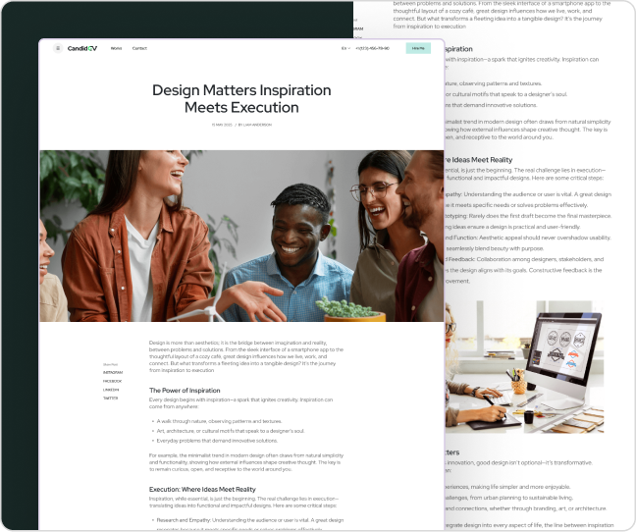Expand the En language dropdown
636x532 pixels.
pyautogui.click(x=345, y=48)
